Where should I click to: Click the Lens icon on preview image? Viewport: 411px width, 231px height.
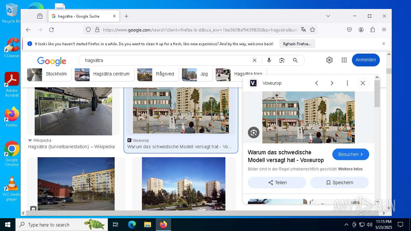[254, 133]
